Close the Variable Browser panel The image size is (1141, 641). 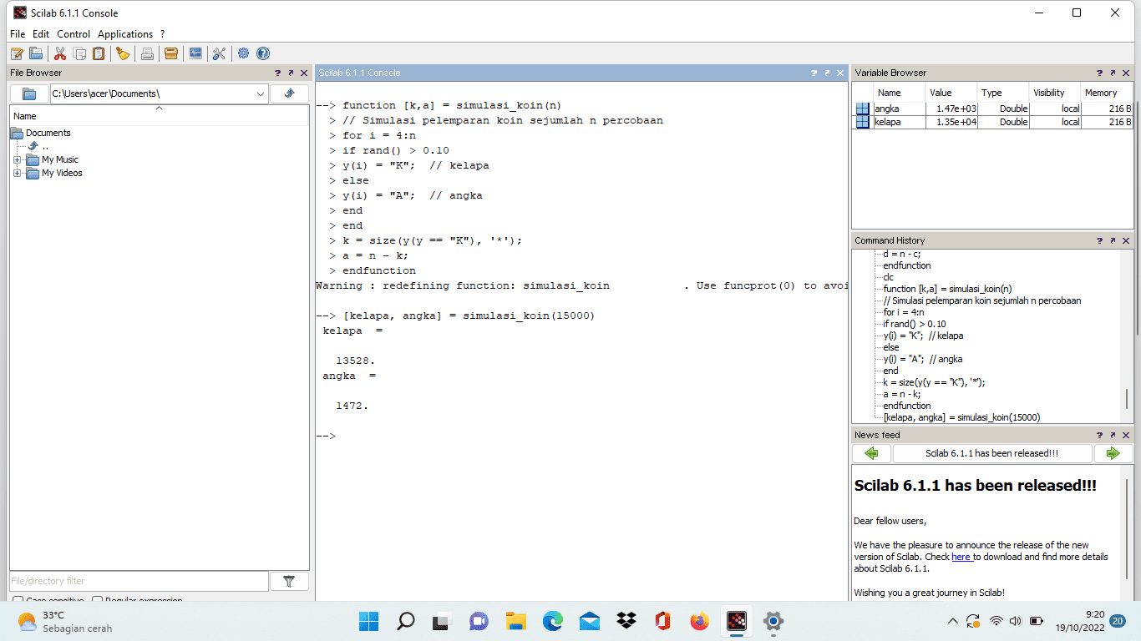click(1126, 73)
